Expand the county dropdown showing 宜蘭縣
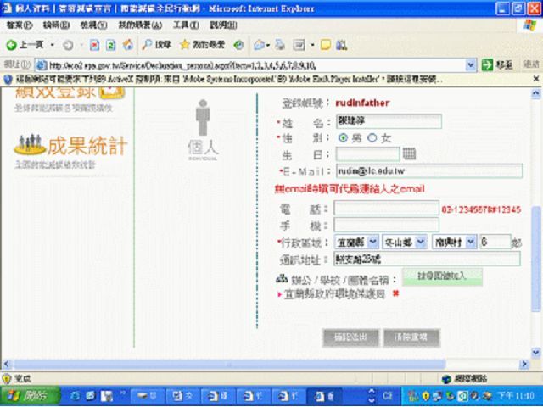Viewport: 543px width, 407px height. coord(355,242)
